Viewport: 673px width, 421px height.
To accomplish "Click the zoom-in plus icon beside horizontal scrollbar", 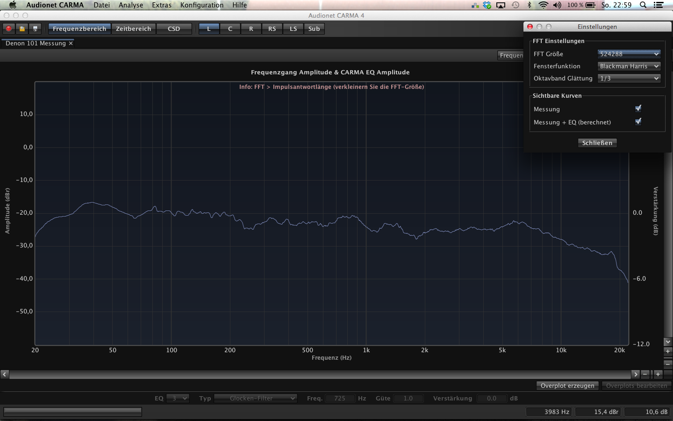I will 658,374.
